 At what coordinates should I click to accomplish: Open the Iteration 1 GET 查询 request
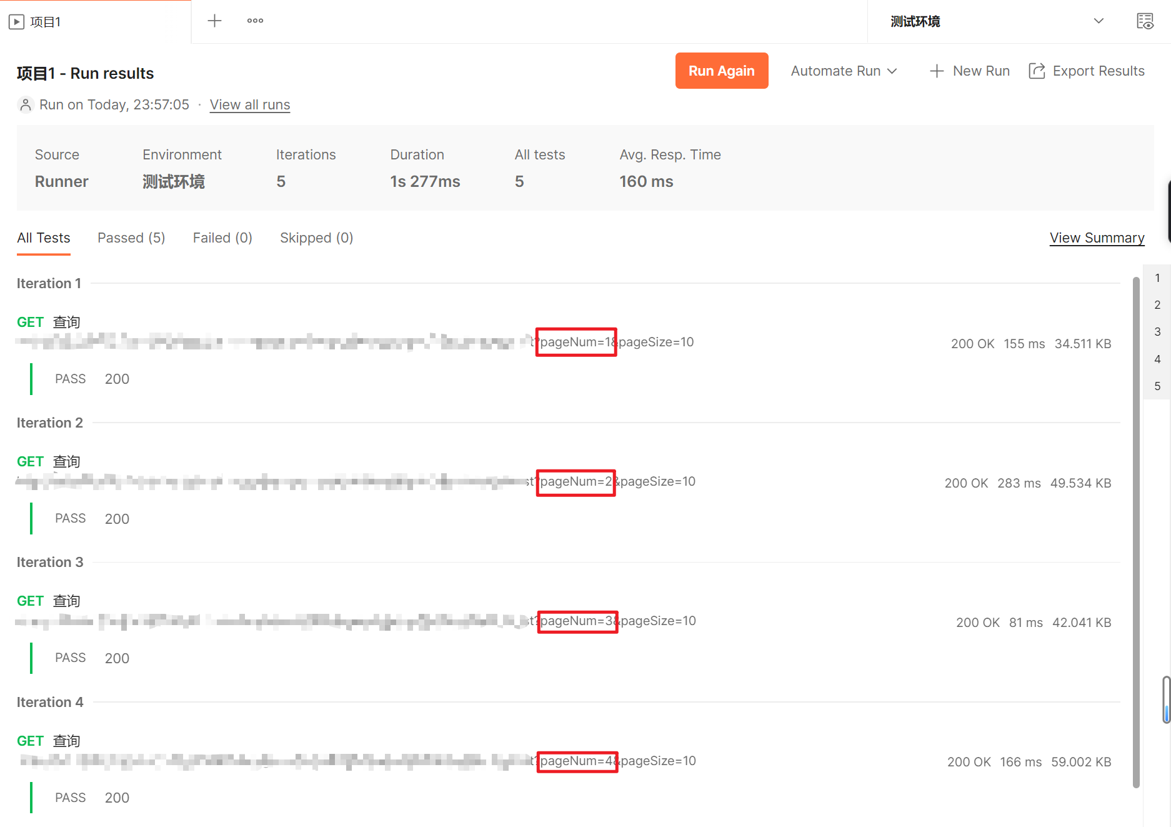tap(49, 322)
